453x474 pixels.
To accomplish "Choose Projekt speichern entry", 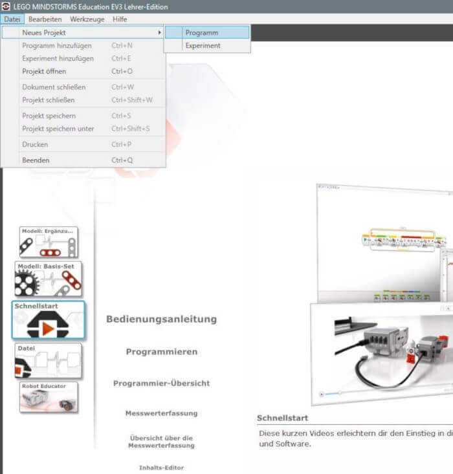I will (83, 116).
